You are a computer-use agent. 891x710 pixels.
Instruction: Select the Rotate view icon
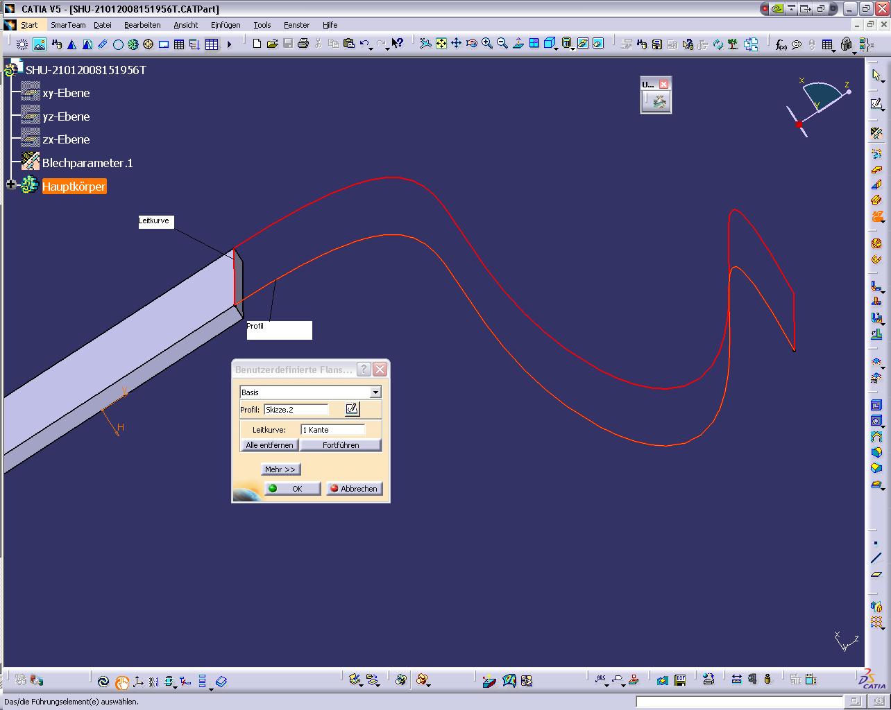click(x=472, y=44)
